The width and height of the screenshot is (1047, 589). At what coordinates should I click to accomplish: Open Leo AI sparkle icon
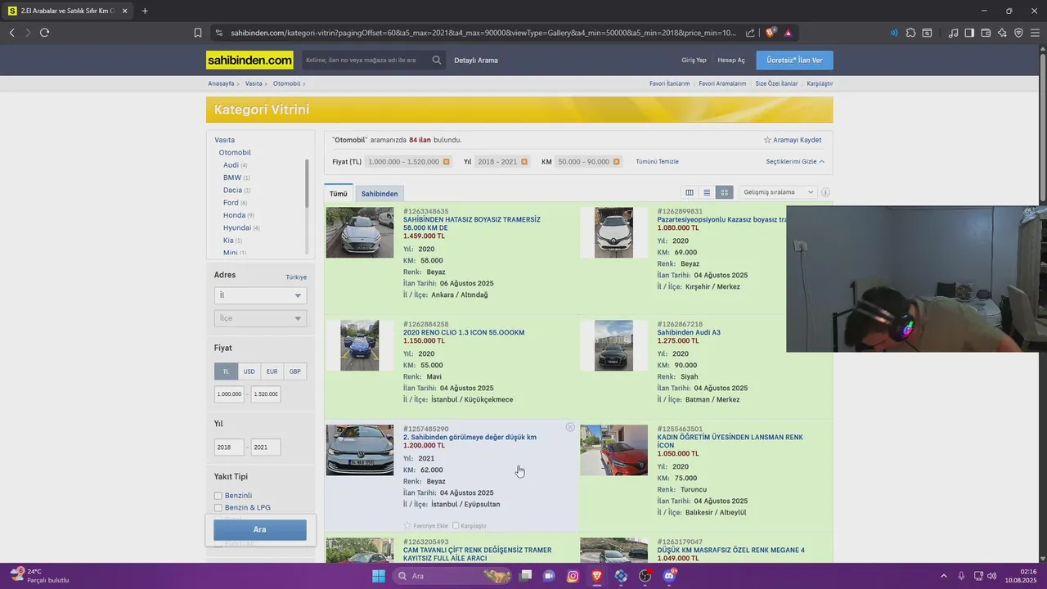1002,33
